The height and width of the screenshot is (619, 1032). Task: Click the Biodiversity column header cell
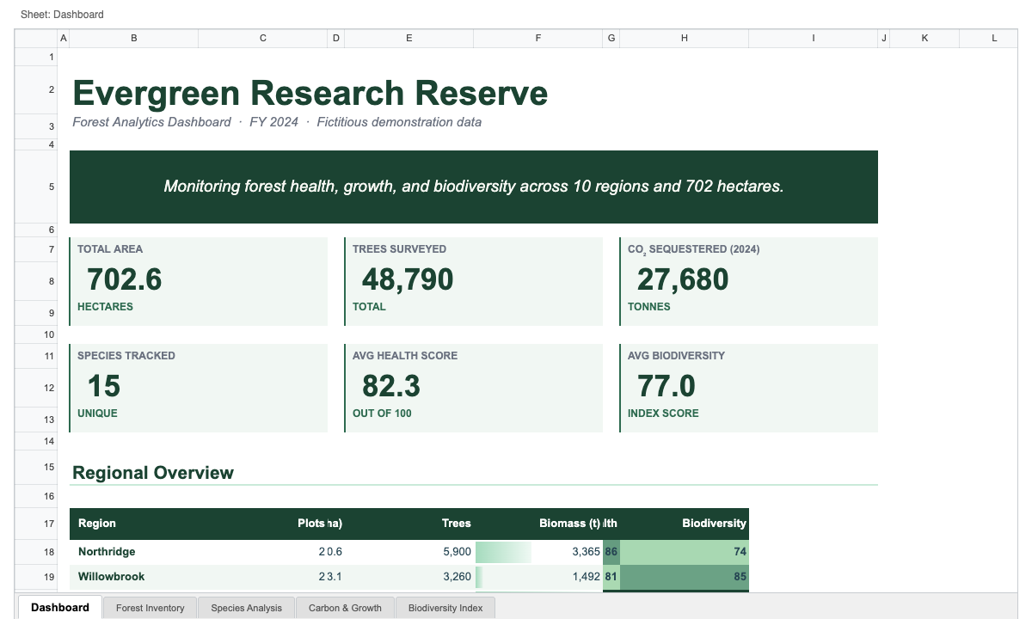click(x=713, y=524)
